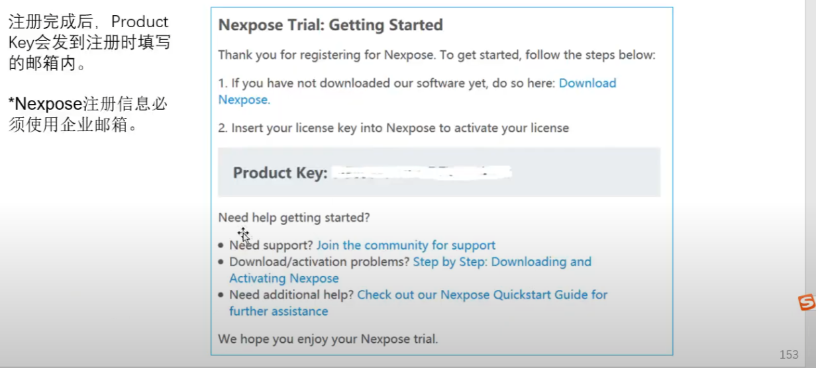The height and width of the screenshot is (368, 816).
Task: Click the Sogou input method icon
Action: click(x=807, y=302)
